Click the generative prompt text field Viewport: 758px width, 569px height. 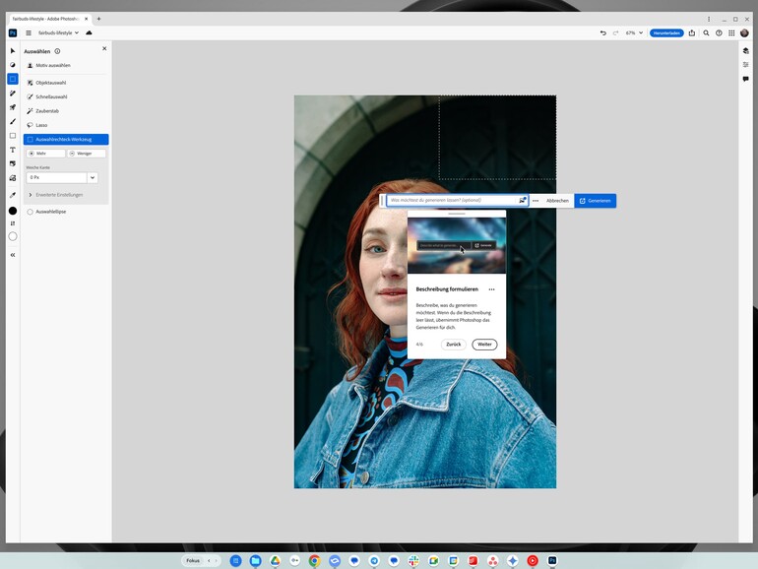point(452,200)
